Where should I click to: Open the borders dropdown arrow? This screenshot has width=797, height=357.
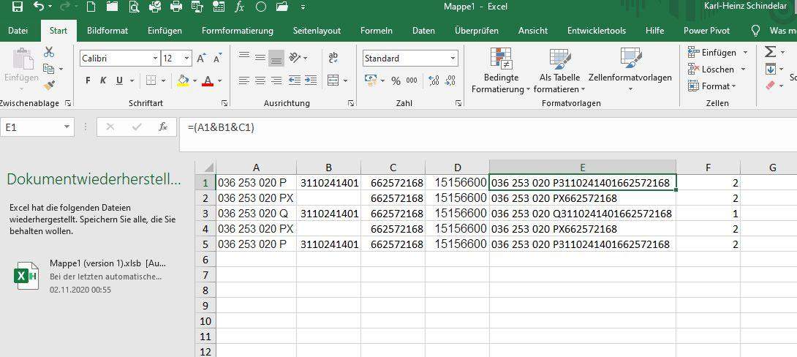[163, 80]
